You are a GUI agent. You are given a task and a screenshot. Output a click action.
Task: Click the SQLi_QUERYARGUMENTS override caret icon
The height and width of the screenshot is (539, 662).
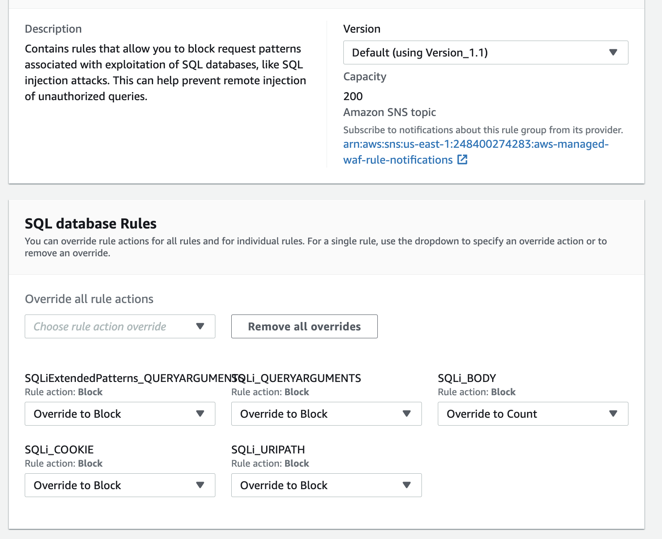(406, 414)
